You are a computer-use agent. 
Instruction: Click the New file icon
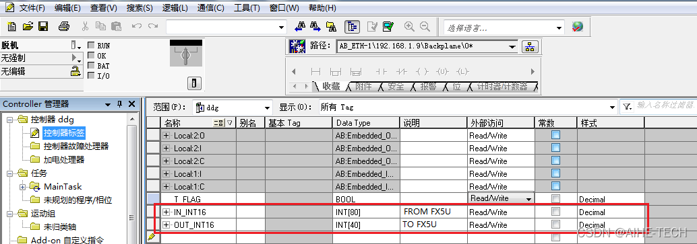click(11, 27)
